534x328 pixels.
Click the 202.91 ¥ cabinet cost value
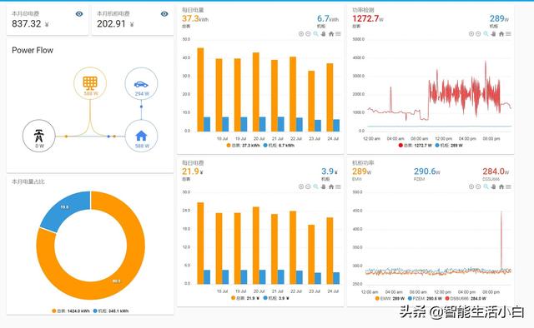[x=115, y=24]
